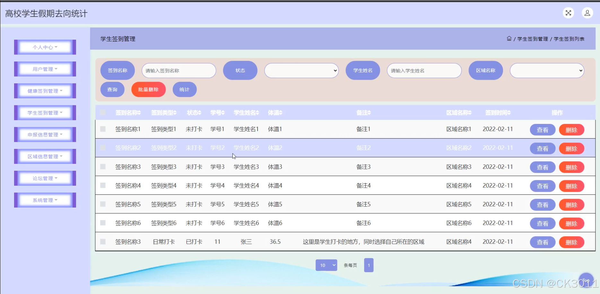The image size is (600, 294).
Task: Open the page size dropdown showing 10
Action: (326, 265)
